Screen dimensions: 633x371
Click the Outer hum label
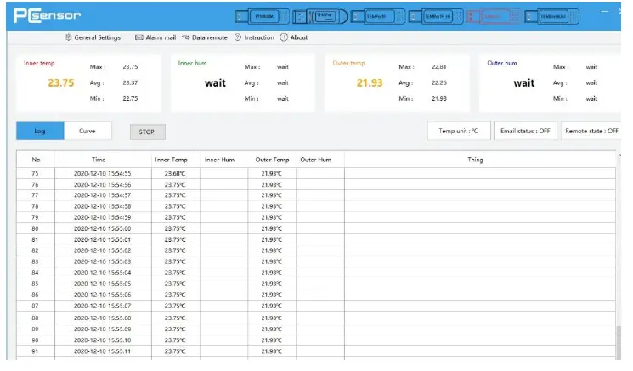click(502, 63)
